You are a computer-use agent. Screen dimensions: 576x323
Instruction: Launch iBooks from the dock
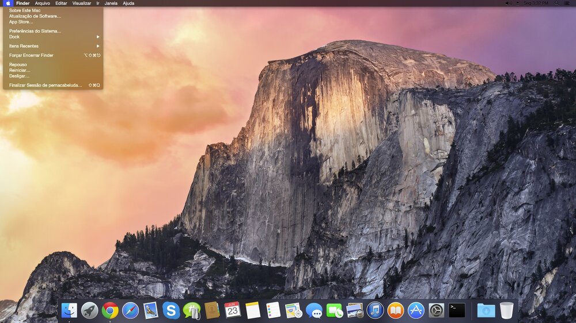coord(395,310)
